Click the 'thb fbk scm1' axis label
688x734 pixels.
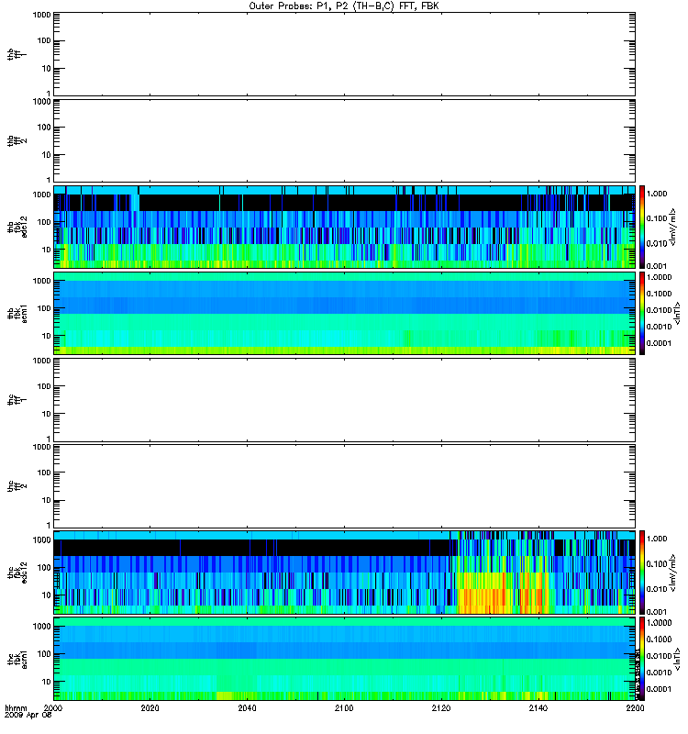pos(17,314)
